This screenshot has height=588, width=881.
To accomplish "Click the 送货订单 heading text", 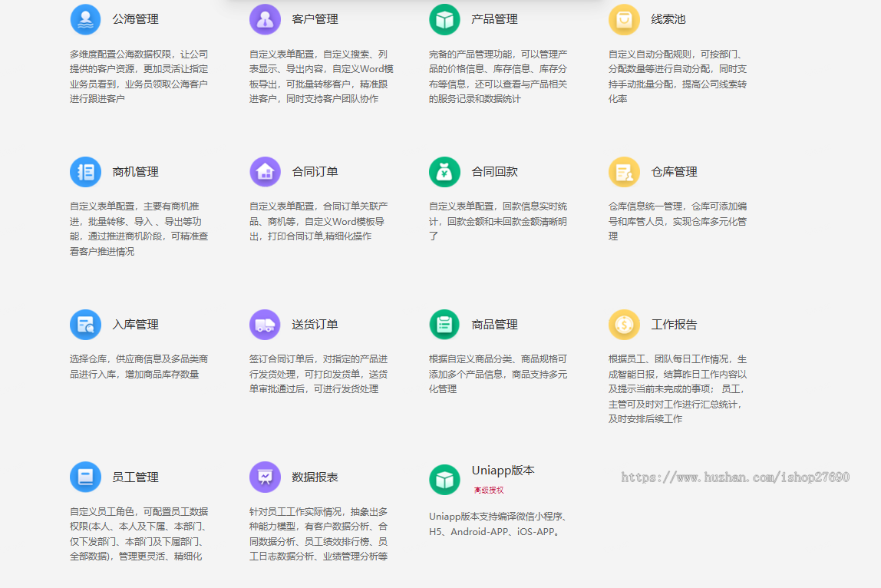I will [x=315, y=325].
